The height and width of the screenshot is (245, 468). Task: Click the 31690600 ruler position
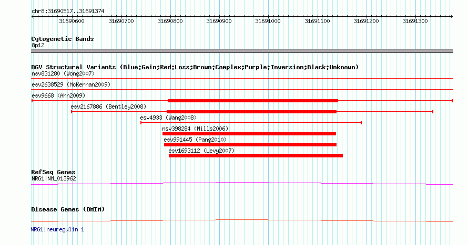tap(72, 21)
